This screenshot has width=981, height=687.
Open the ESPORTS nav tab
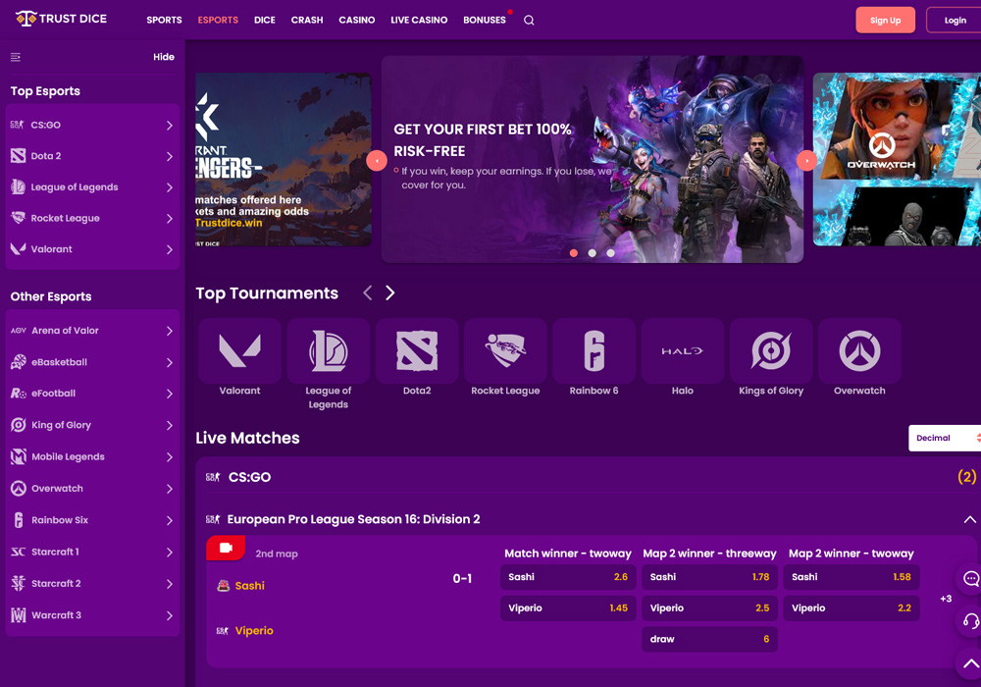click(218, 20)
